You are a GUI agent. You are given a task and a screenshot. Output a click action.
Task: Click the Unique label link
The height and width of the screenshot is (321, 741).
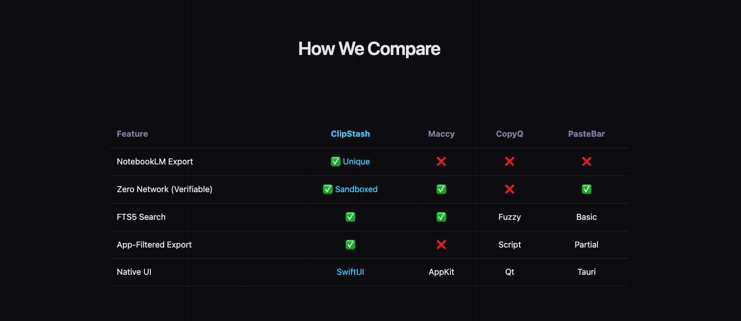click(356, 162)
